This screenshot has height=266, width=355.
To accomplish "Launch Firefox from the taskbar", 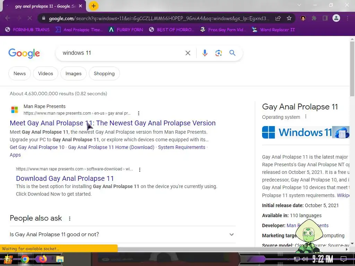I will pyautogui.click(x=43, y=259).
